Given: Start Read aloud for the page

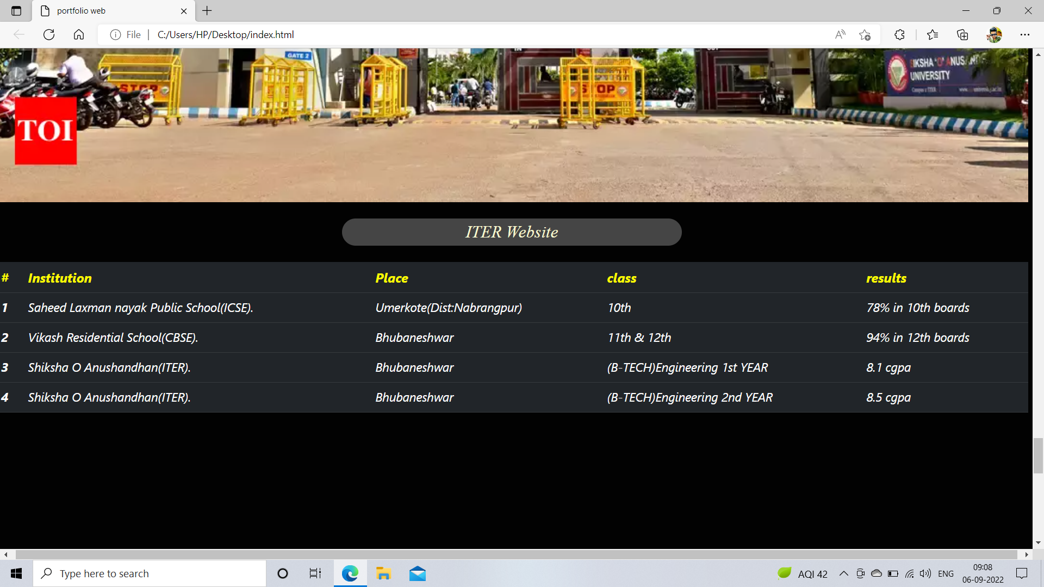Looking at the screenshot, I should coord(840,34).
